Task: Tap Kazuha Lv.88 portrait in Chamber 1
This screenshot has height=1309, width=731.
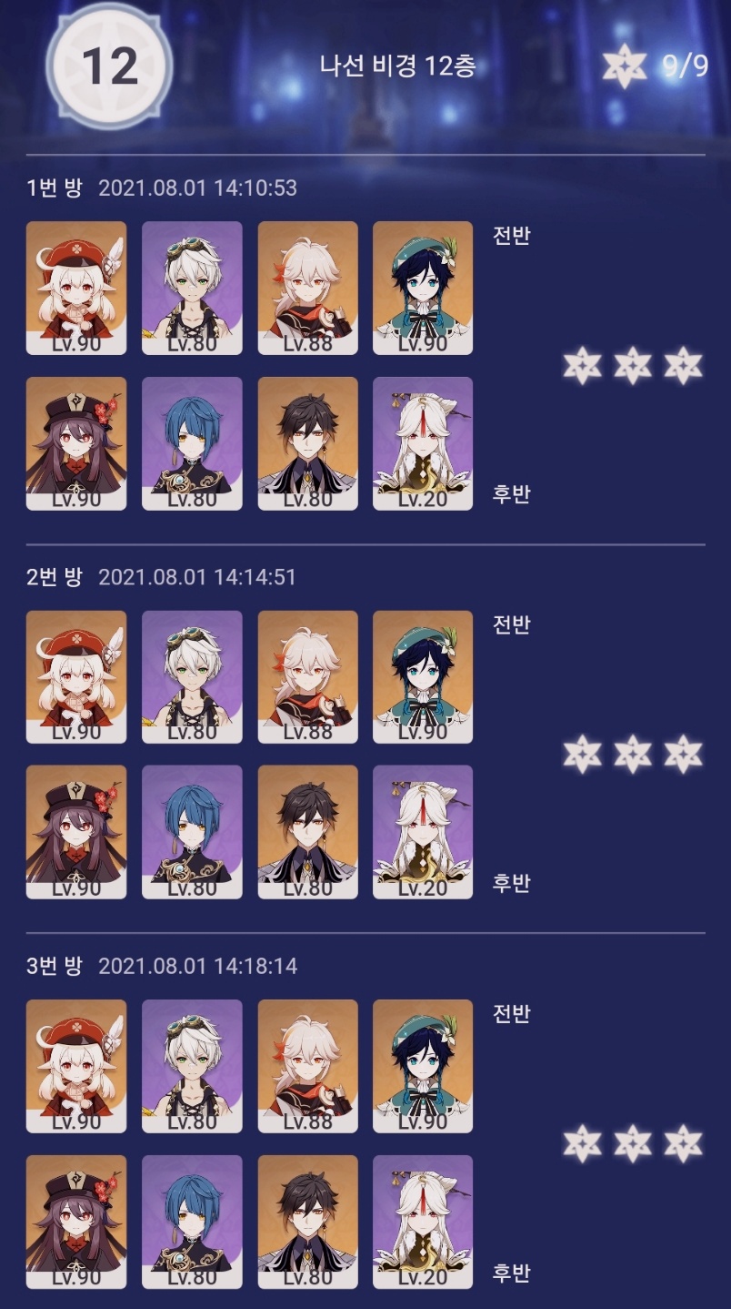Action: (x=307, y=288)
